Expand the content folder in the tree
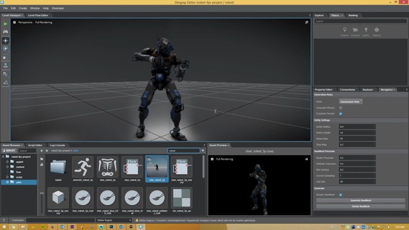Screen dimensions: 409x230 [x=7, y=167]
